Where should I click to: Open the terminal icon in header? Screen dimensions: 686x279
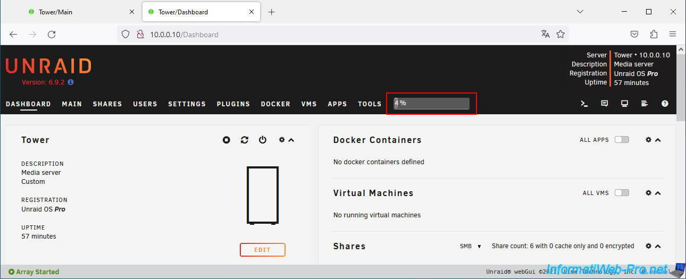(x=584, y=104)
